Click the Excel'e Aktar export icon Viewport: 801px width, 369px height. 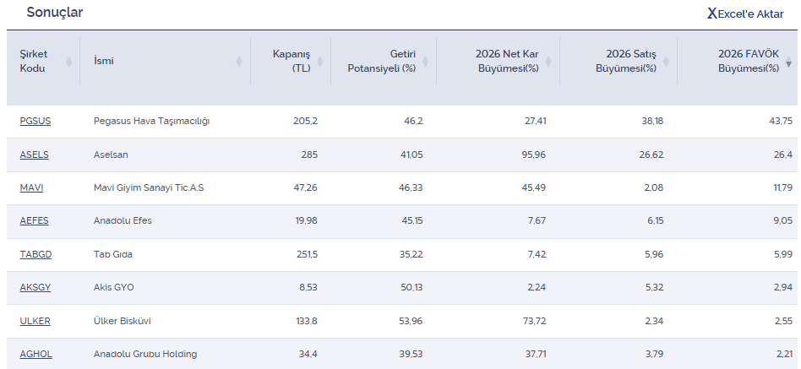point(712,14)
